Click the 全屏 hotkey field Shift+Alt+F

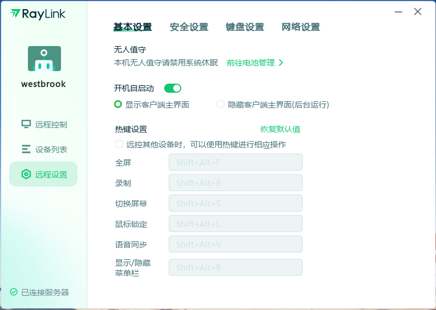click(235, 162)
